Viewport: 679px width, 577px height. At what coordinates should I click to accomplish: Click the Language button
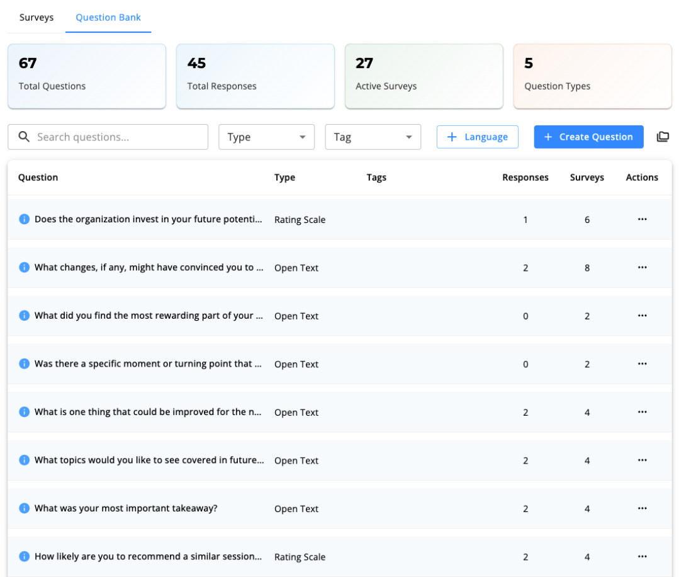[x=477, y=137]
